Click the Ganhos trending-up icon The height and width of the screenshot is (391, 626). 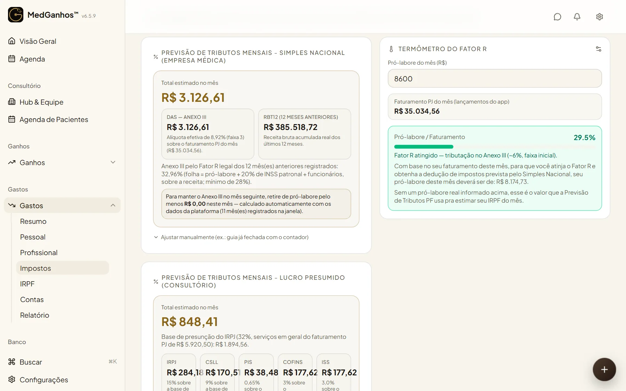tap(12, 162)
